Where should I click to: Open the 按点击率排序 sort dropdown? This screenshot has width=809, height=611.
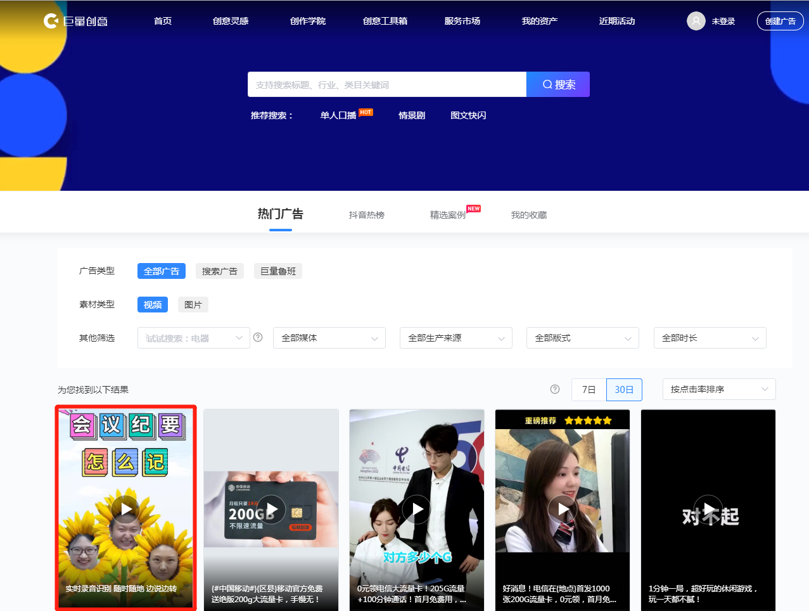click(718, 389)
